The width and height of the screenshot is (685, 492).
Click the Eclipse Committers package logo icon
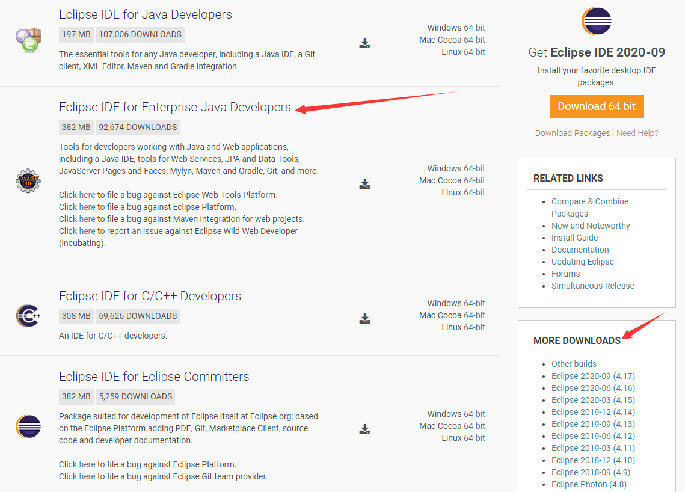(x=28, y=426)
